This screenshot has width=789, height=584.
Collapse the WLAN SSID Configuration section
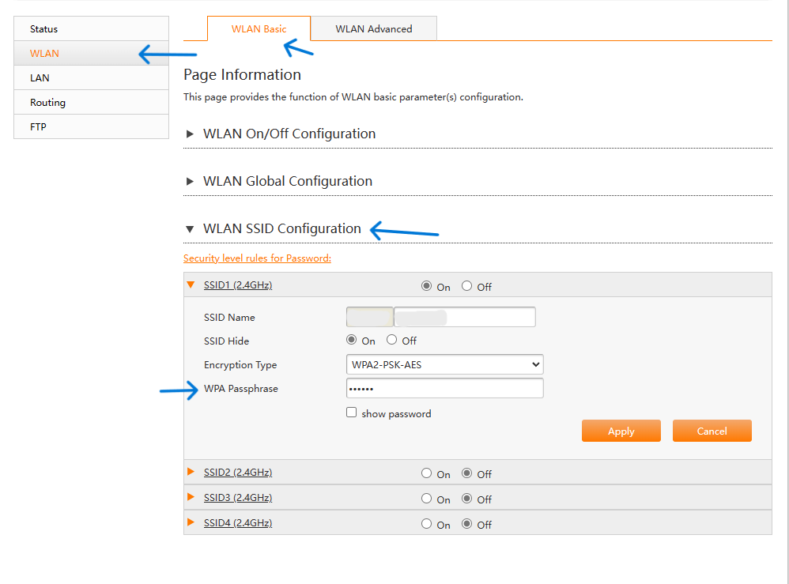[x=190, y=229]
